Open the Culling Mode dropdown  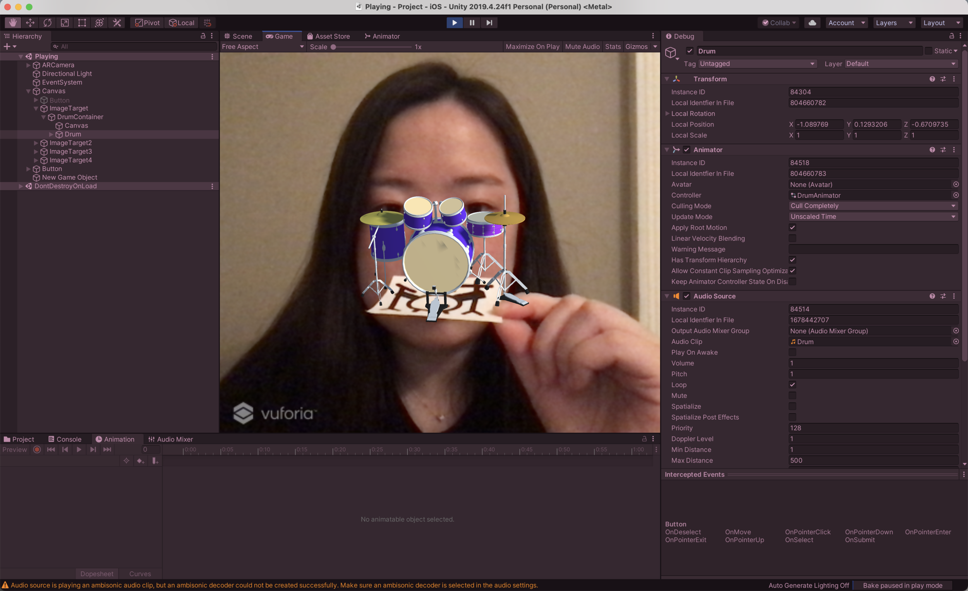pos(873,206)
